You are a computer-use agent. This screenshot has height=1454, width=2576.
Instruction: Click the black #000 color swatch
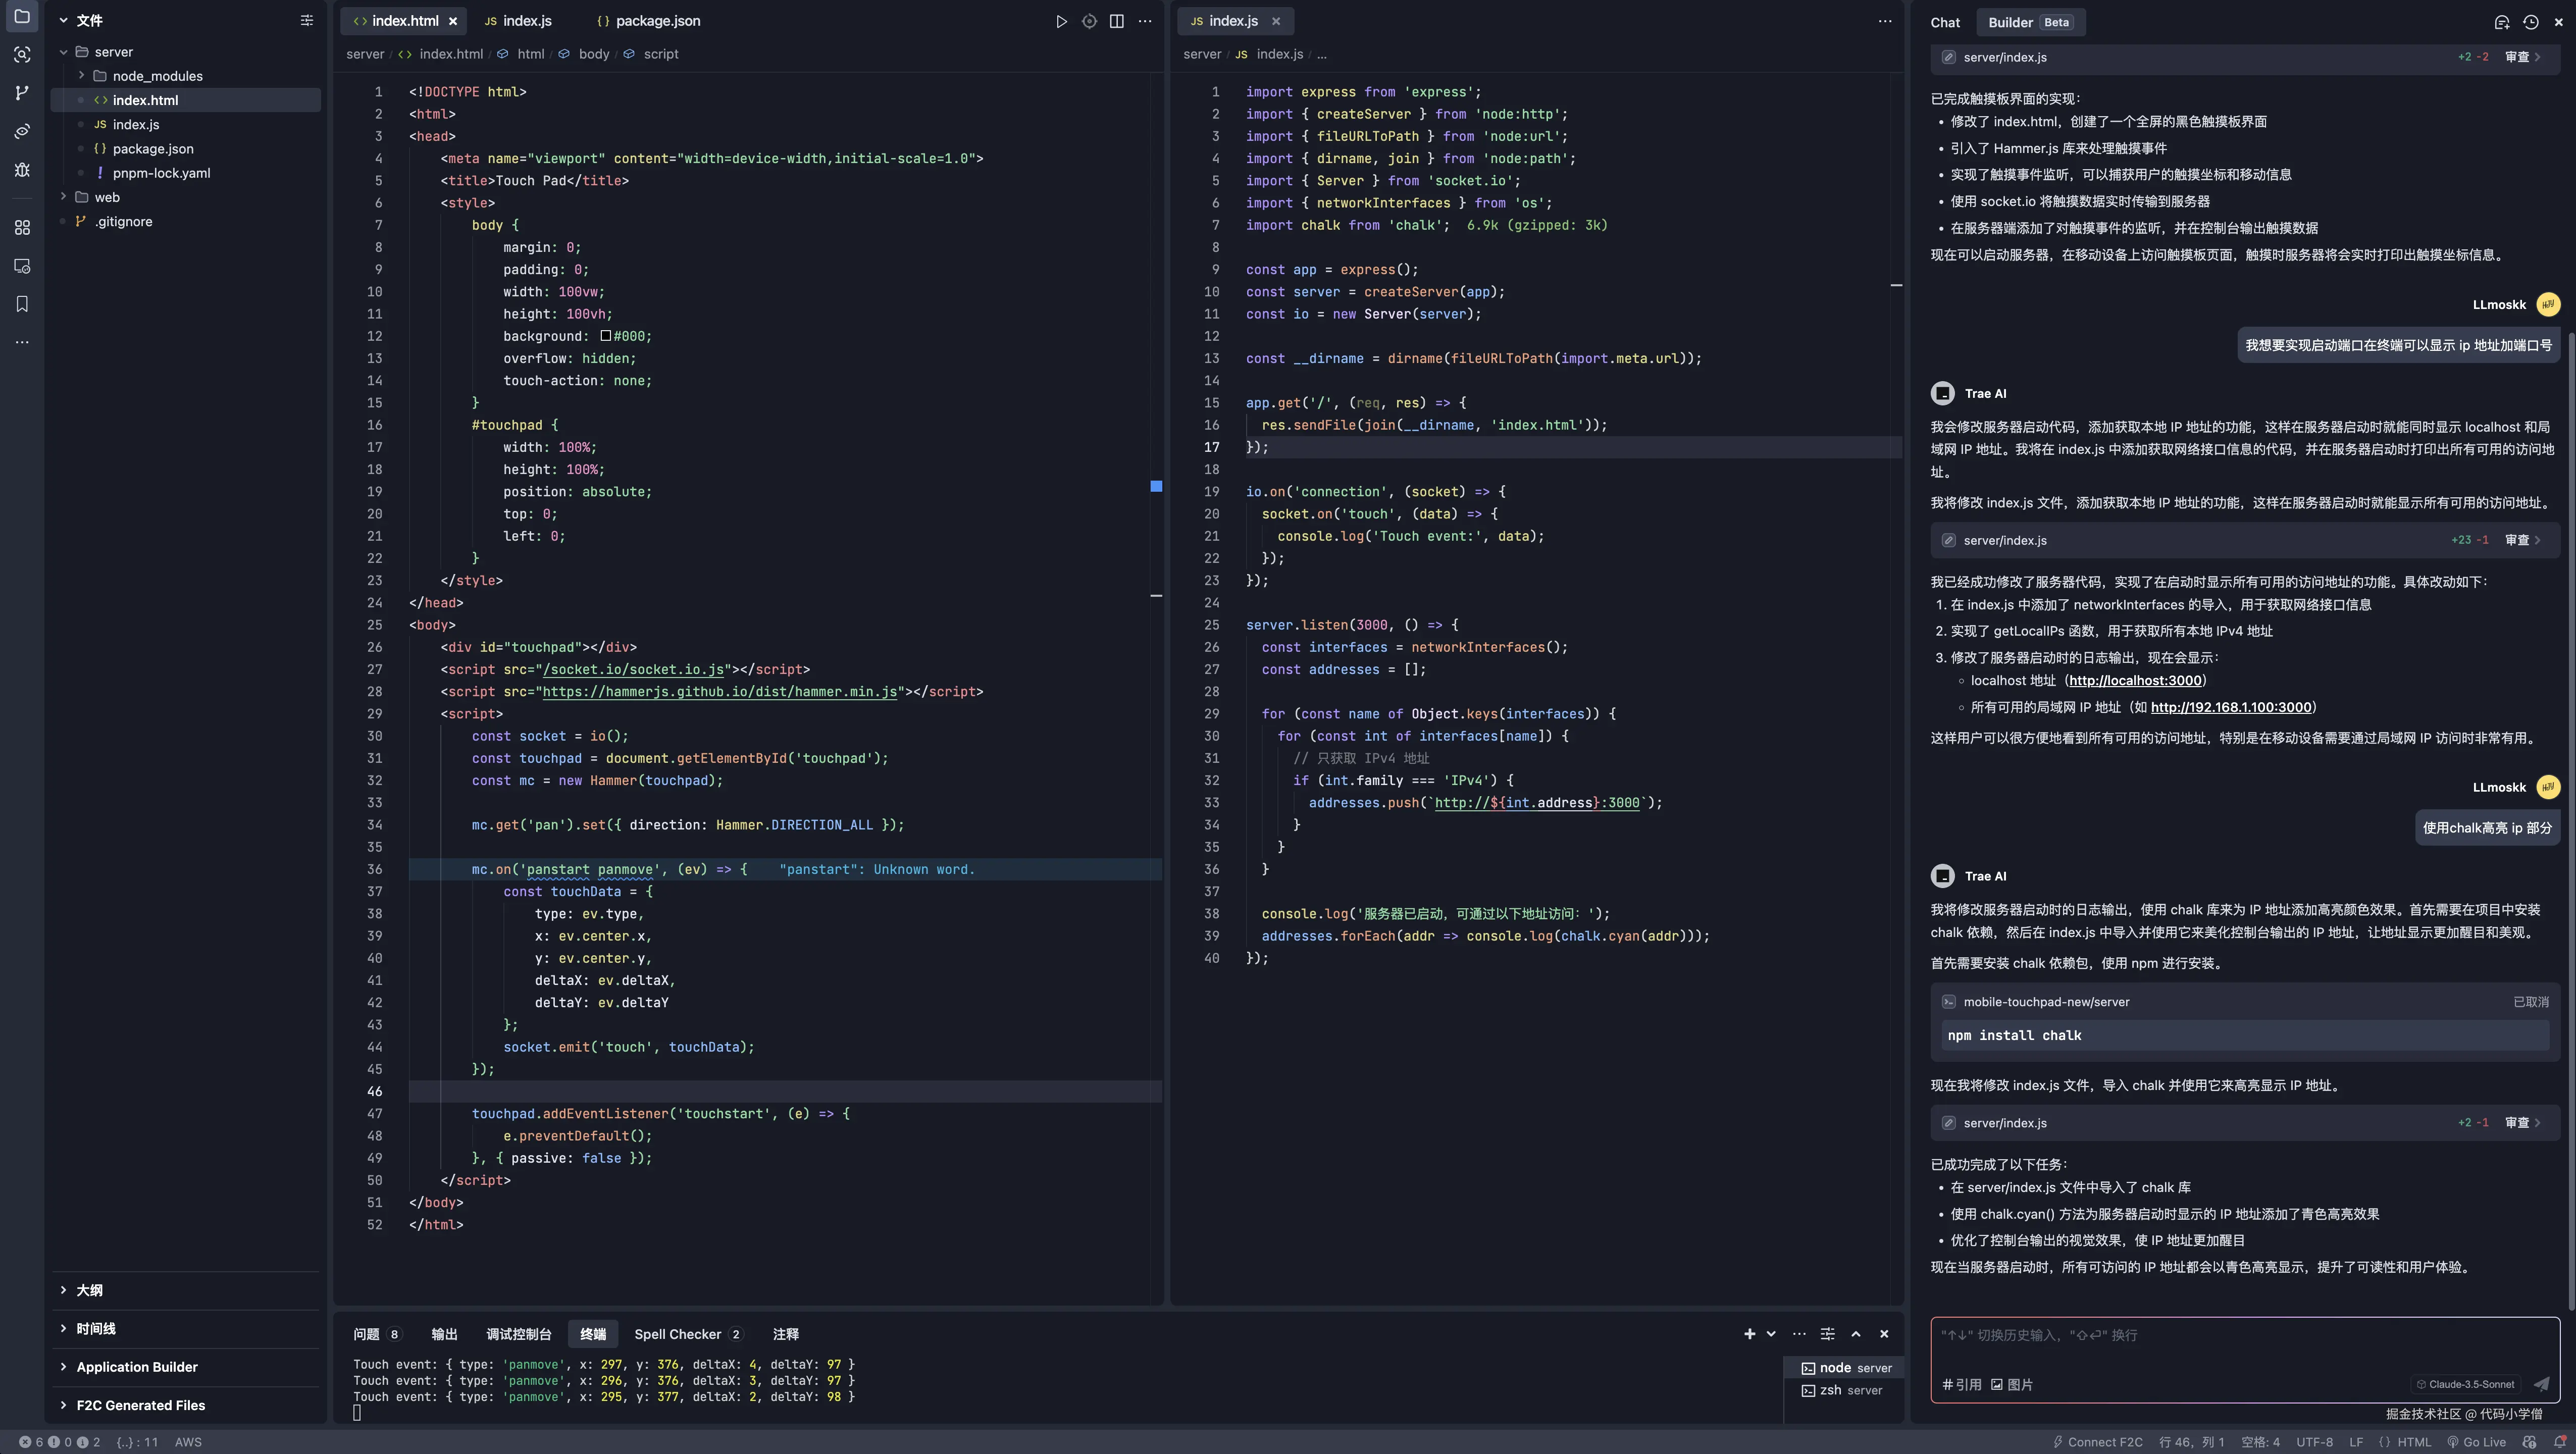point(605,336)
